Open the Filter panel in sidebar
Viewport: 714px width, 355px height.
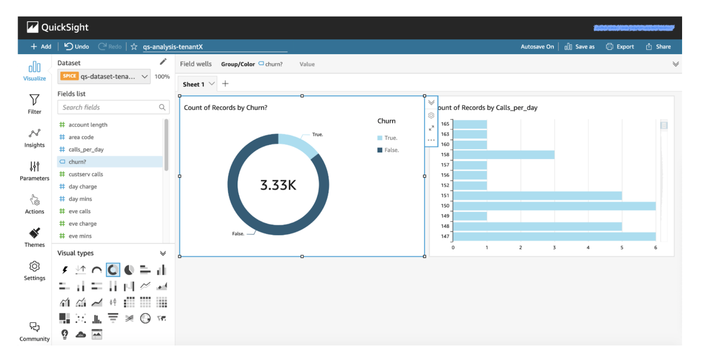pyautogui.click(x=34, y=104)
